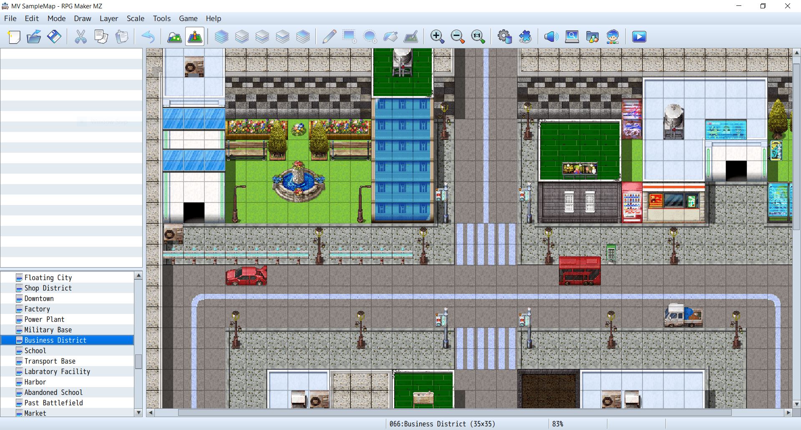The image size is (801, 430).
Task: Click map list scroll-down arrow
Action: [x=139, y=412]
